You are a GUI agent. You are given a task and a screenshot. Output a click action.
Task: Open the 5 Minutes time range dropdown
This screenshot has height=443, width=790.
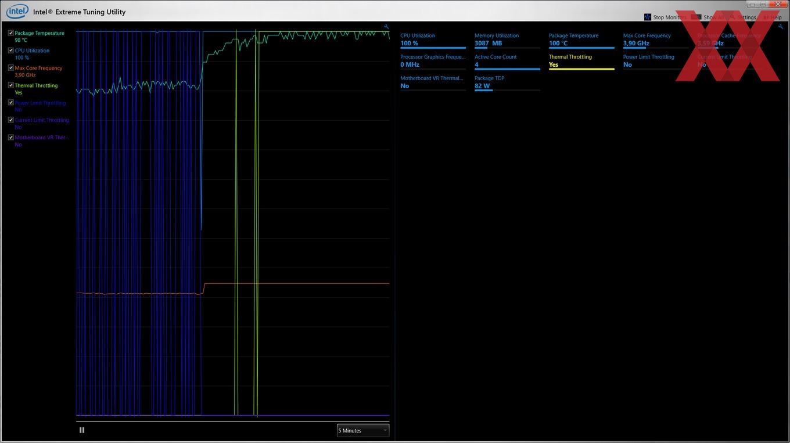tap(363, 430)
